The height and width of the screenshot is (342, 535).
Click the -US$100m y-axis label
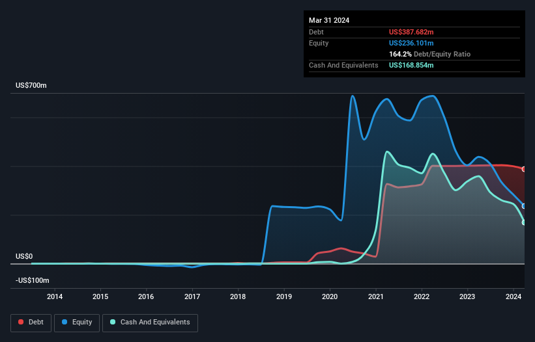(x=33, y=280)
